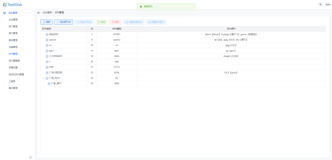Click the green 编辑 button
Image resolution: width=332 pixels, height=160 pixels.
click(101, 22)
